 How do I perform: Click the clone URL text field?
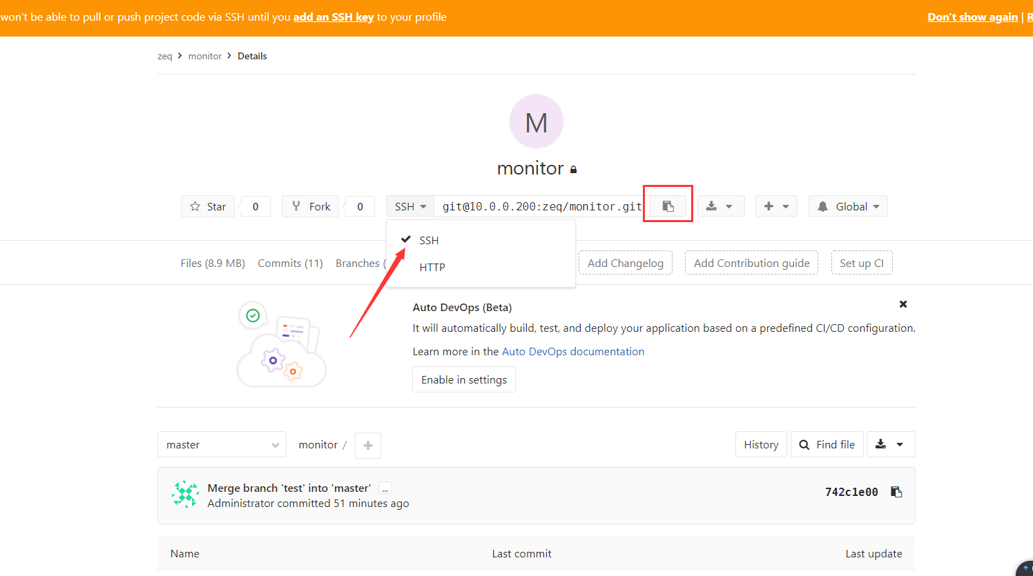click(x=541, y=206)
